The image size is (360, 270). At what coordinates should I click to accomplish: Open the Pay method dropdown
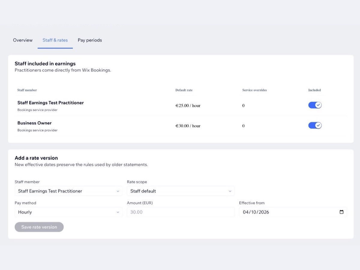(68, 212)
